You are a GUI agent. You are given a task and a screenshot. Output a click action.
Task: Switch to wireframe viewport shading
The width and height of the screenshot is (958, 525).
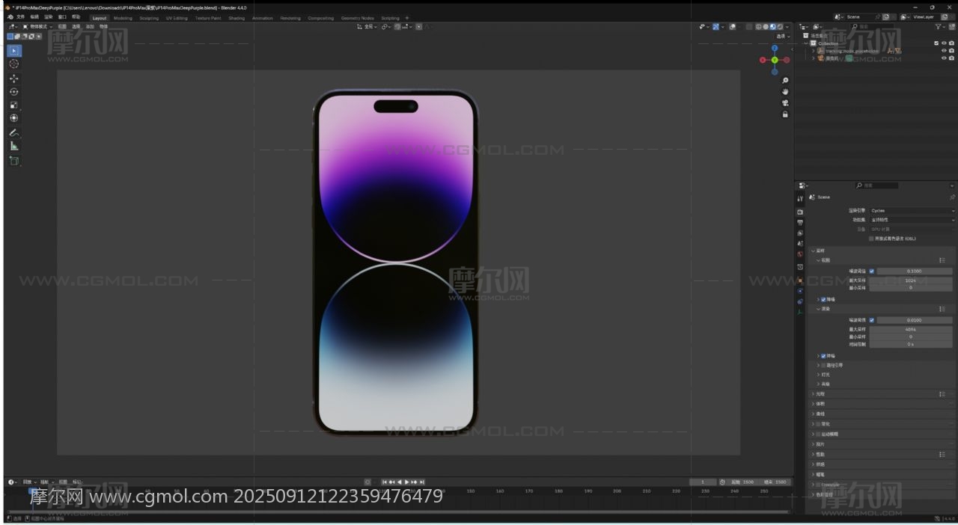[x=758, y=27]
